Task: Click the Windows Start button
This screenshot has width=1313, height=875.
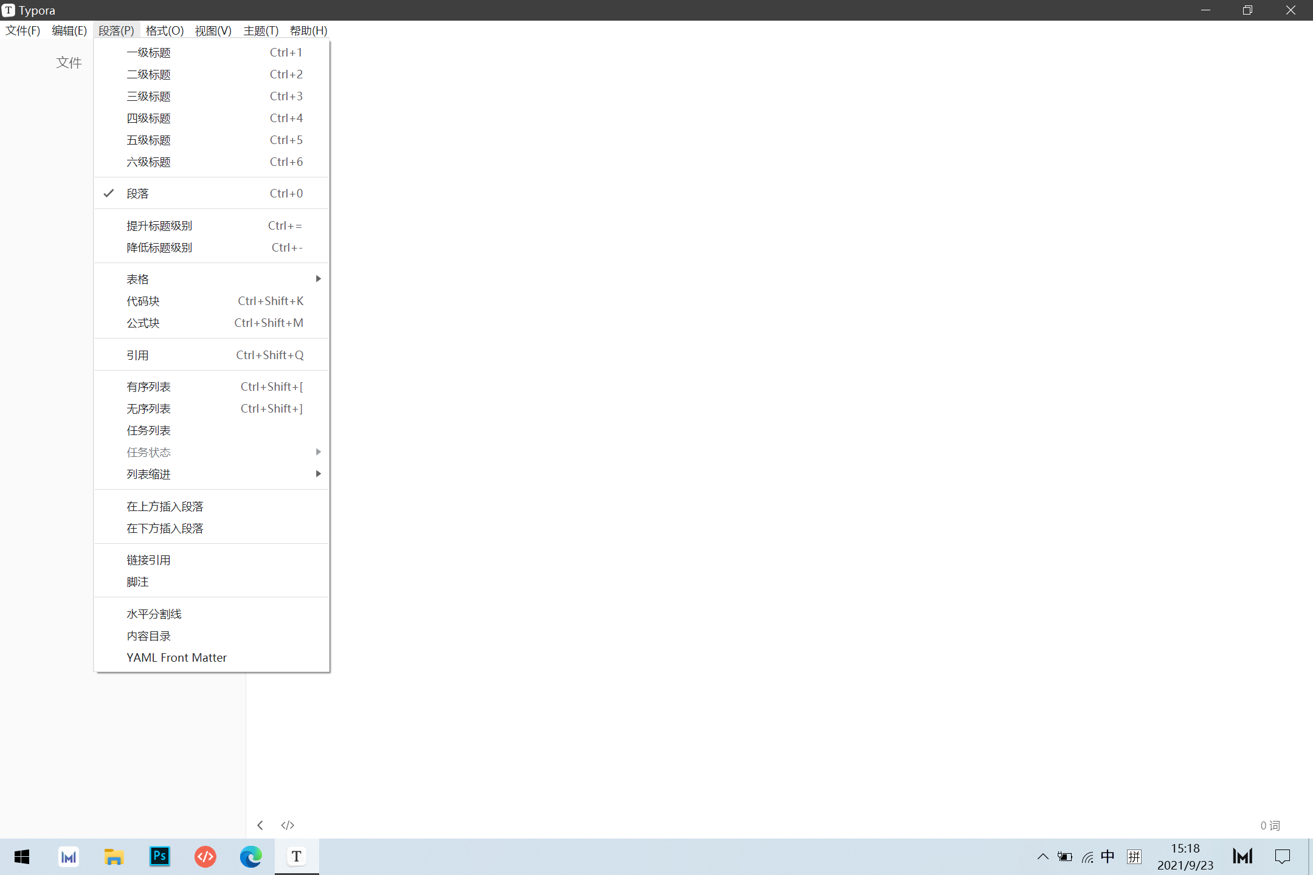Action: pos(22,857)
